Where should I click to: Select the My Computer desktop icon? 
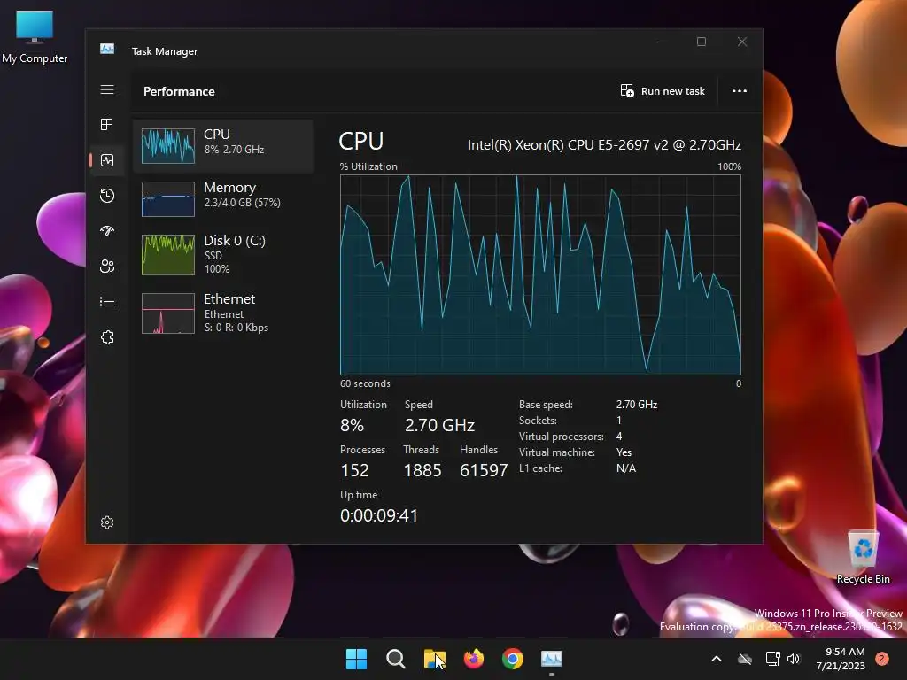point(35,37)
